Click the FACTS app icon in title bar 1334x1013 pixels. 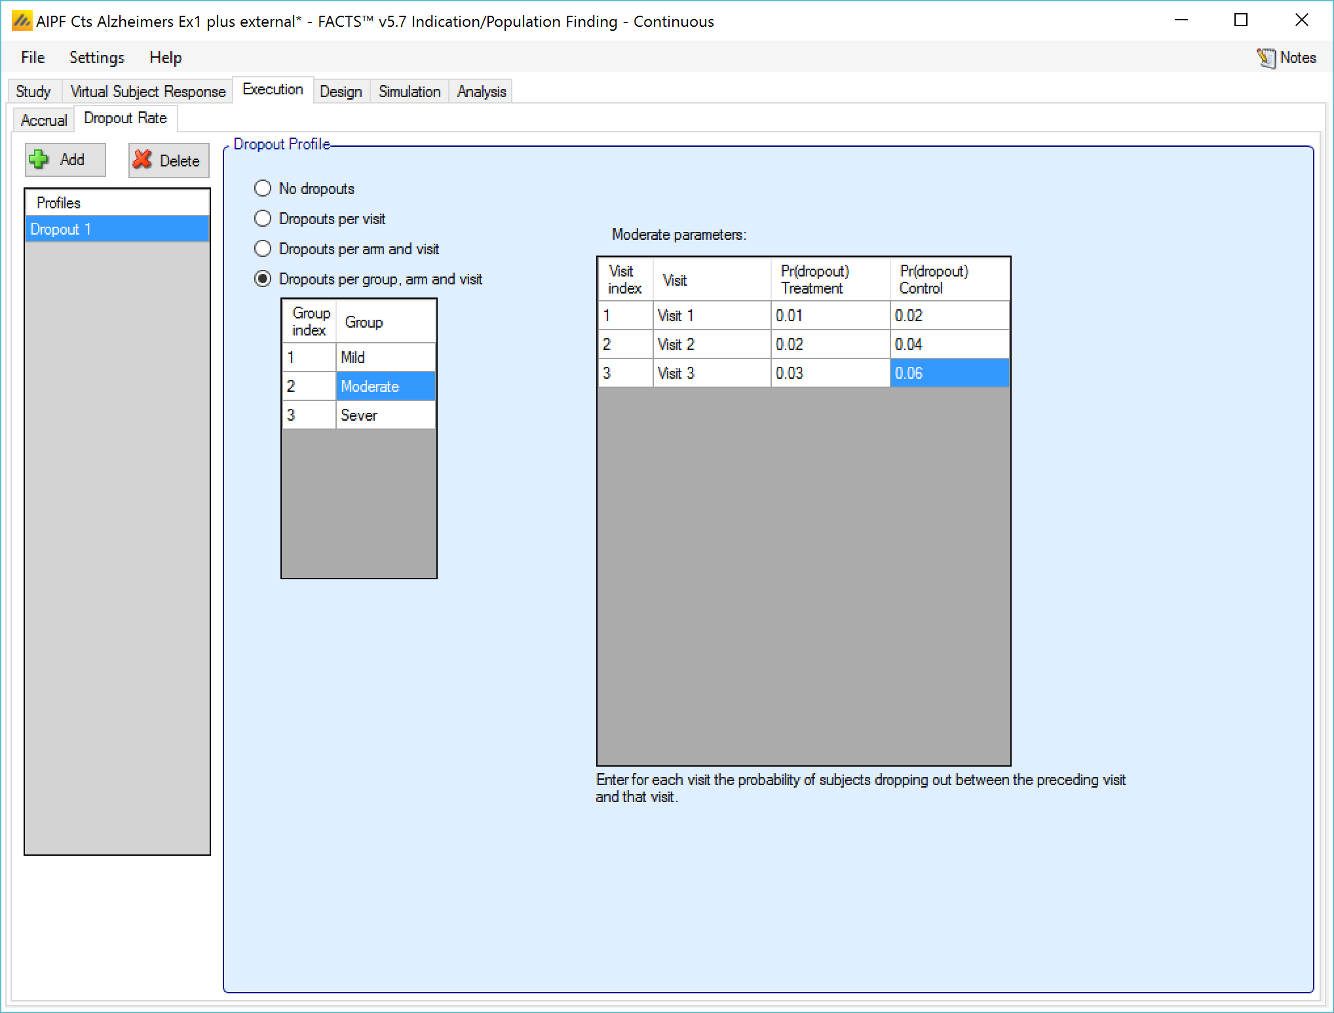21,22
